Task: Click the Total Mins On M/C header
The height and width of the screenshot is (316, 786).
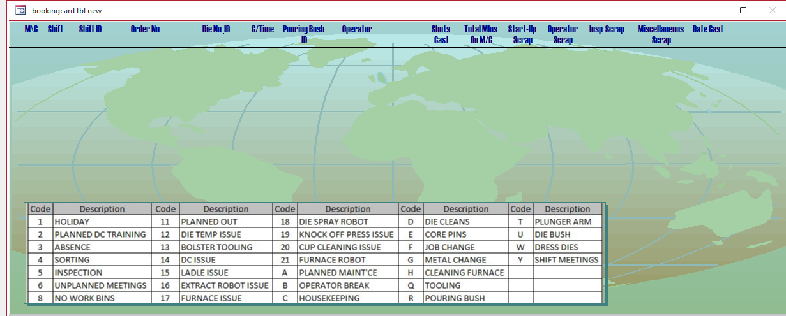Action: point(481,34)
